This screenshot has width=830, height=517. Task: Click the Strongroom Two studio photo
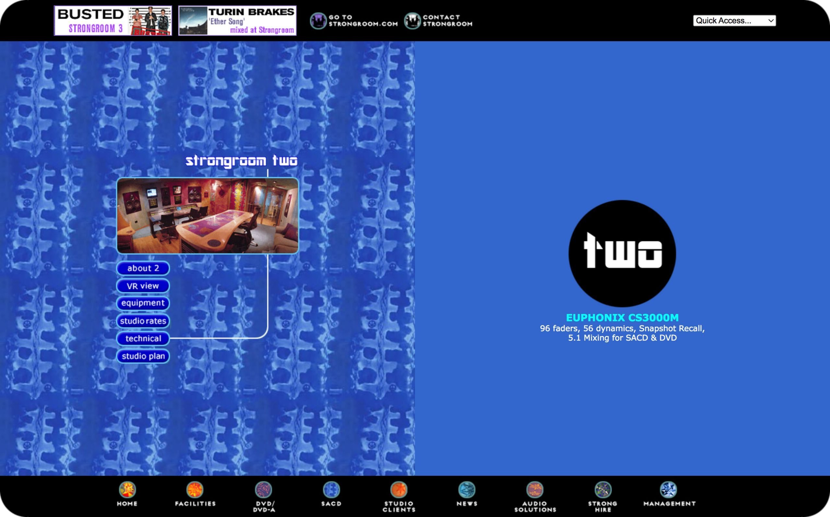tap(207, 216)
